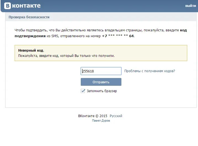This screenshot has height=146, width=198.
Task: Open the Павел Дуров footer link
Action: (101, 120)
